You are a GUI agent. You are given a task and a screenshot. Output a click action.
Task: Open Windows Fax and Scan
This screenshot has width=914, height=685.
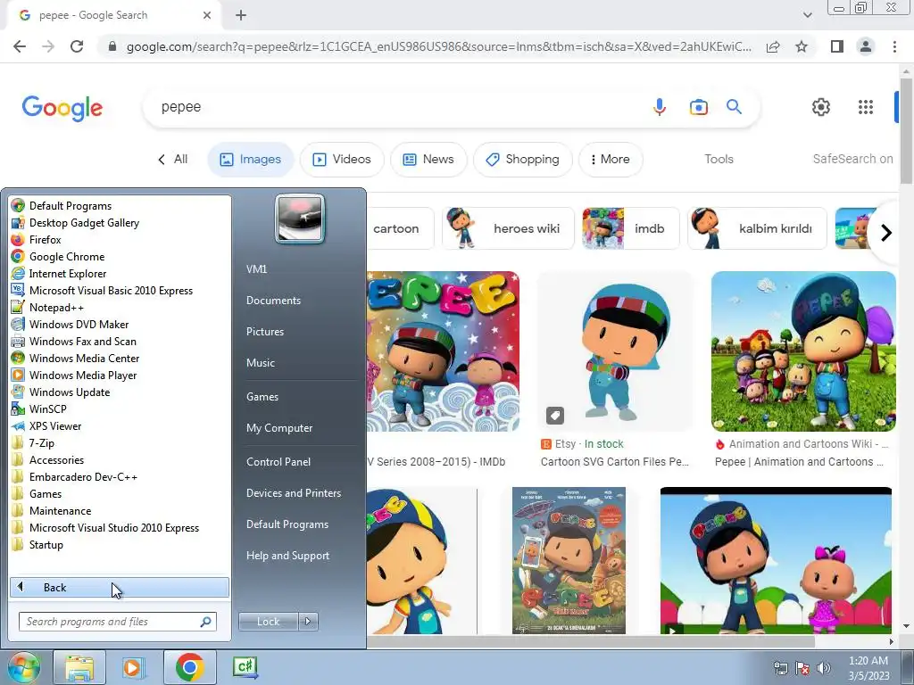74,341
